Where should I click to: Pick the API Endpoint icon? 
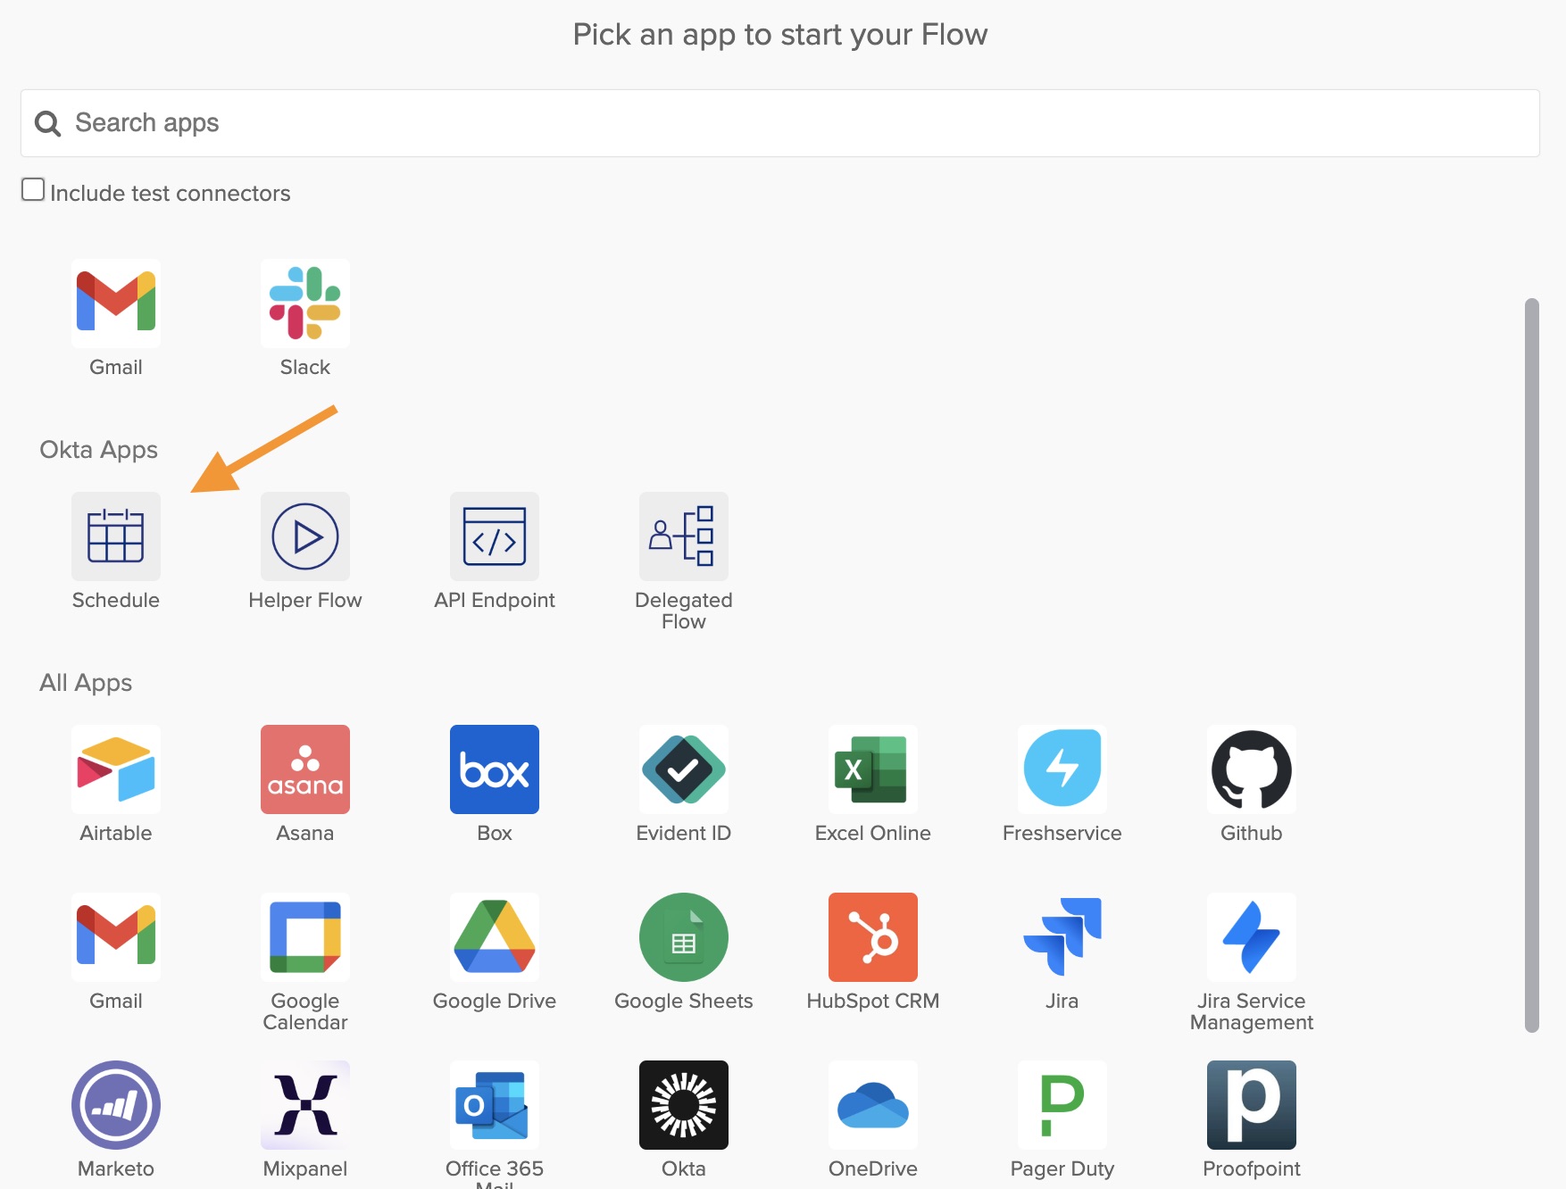(495, 536)
